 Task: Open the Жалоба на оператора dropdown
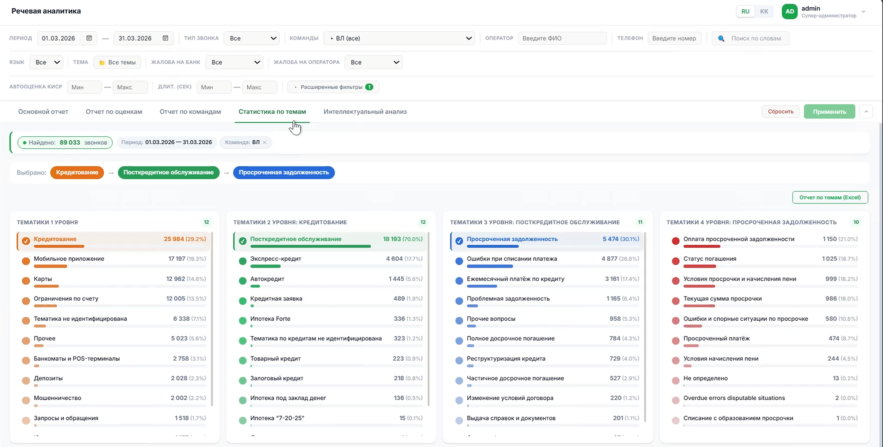point(374,62)
